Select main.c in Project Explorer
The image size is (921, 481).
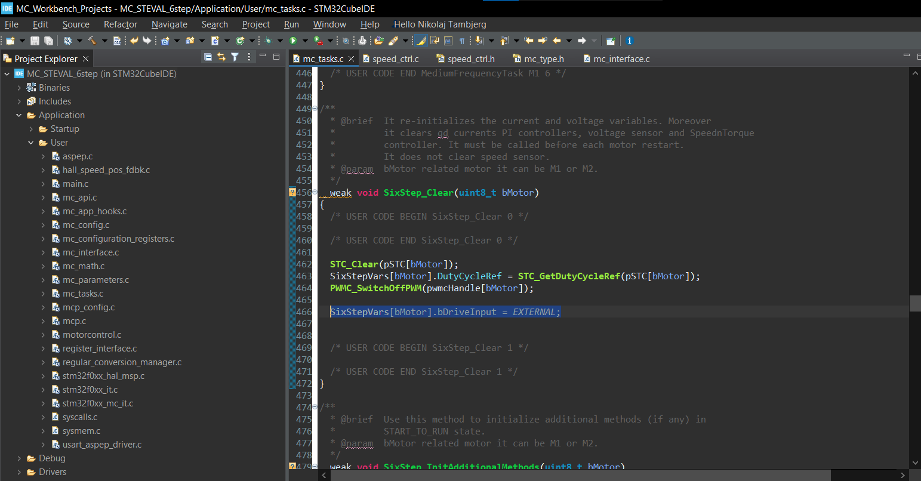point(75,184)
